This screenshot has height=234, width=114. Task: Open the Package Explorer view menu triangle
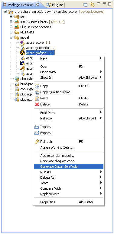99,3
